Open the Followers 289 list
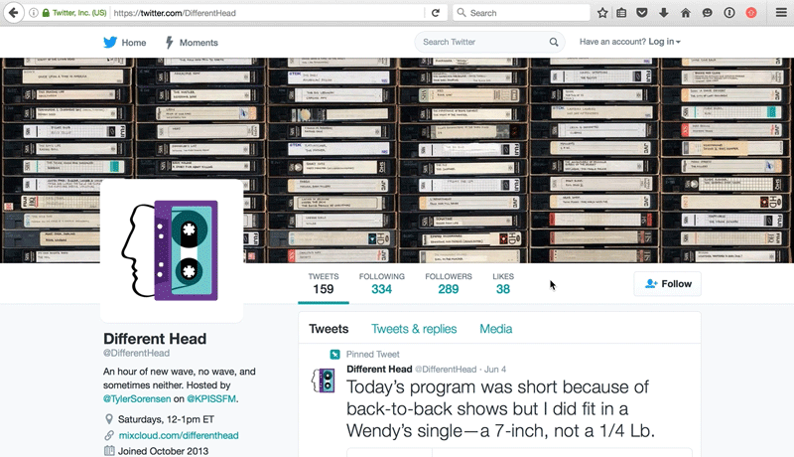The height and width of the screenshot is (457, 794). click(x=449, y=284)
